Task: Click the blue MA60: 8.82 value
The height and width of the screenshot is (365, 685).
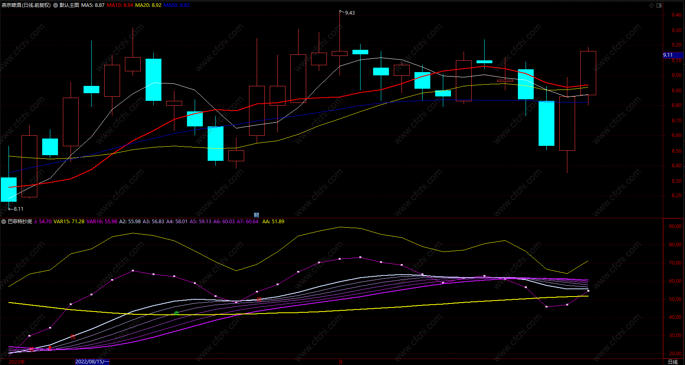Action: coord(176,5)
